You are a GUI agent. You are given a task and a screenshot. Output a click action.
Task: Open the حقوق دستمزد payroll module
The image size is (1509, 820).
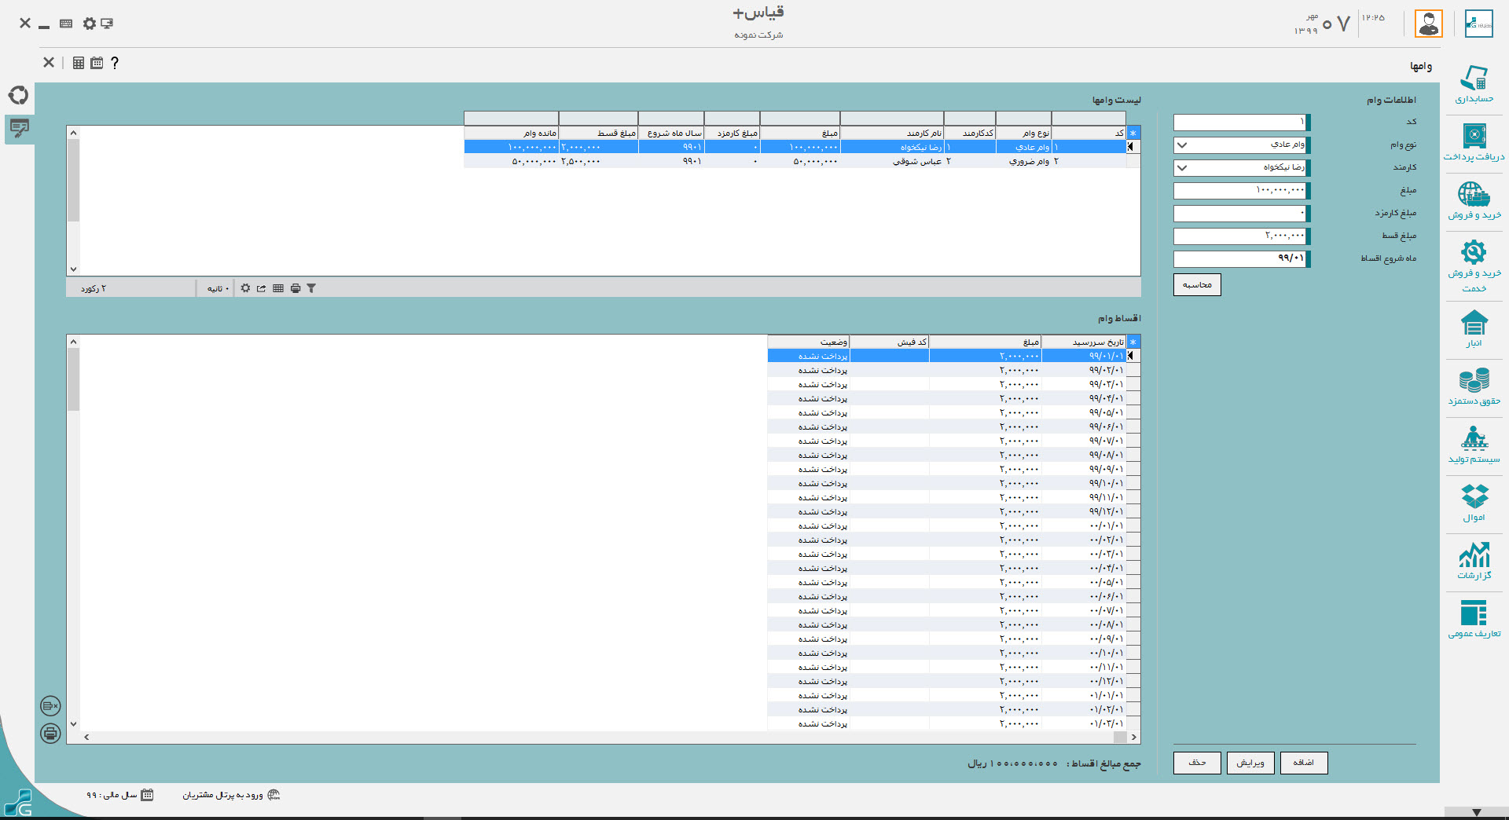(1474, 387)
